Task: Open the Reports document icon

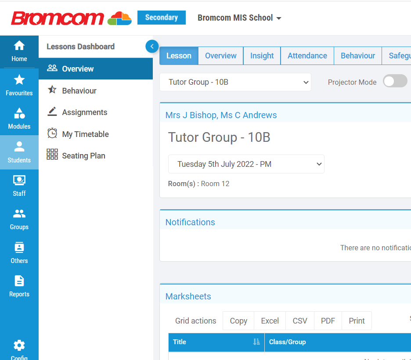Action: click(19, 281)
